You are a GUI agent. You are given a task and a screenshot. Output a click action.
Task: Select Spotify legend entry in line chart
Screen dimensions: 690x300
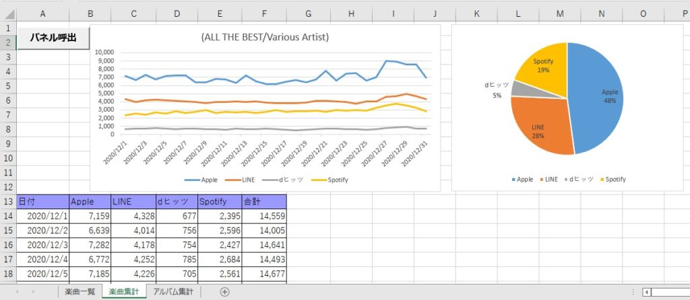[x=337, y=180]
